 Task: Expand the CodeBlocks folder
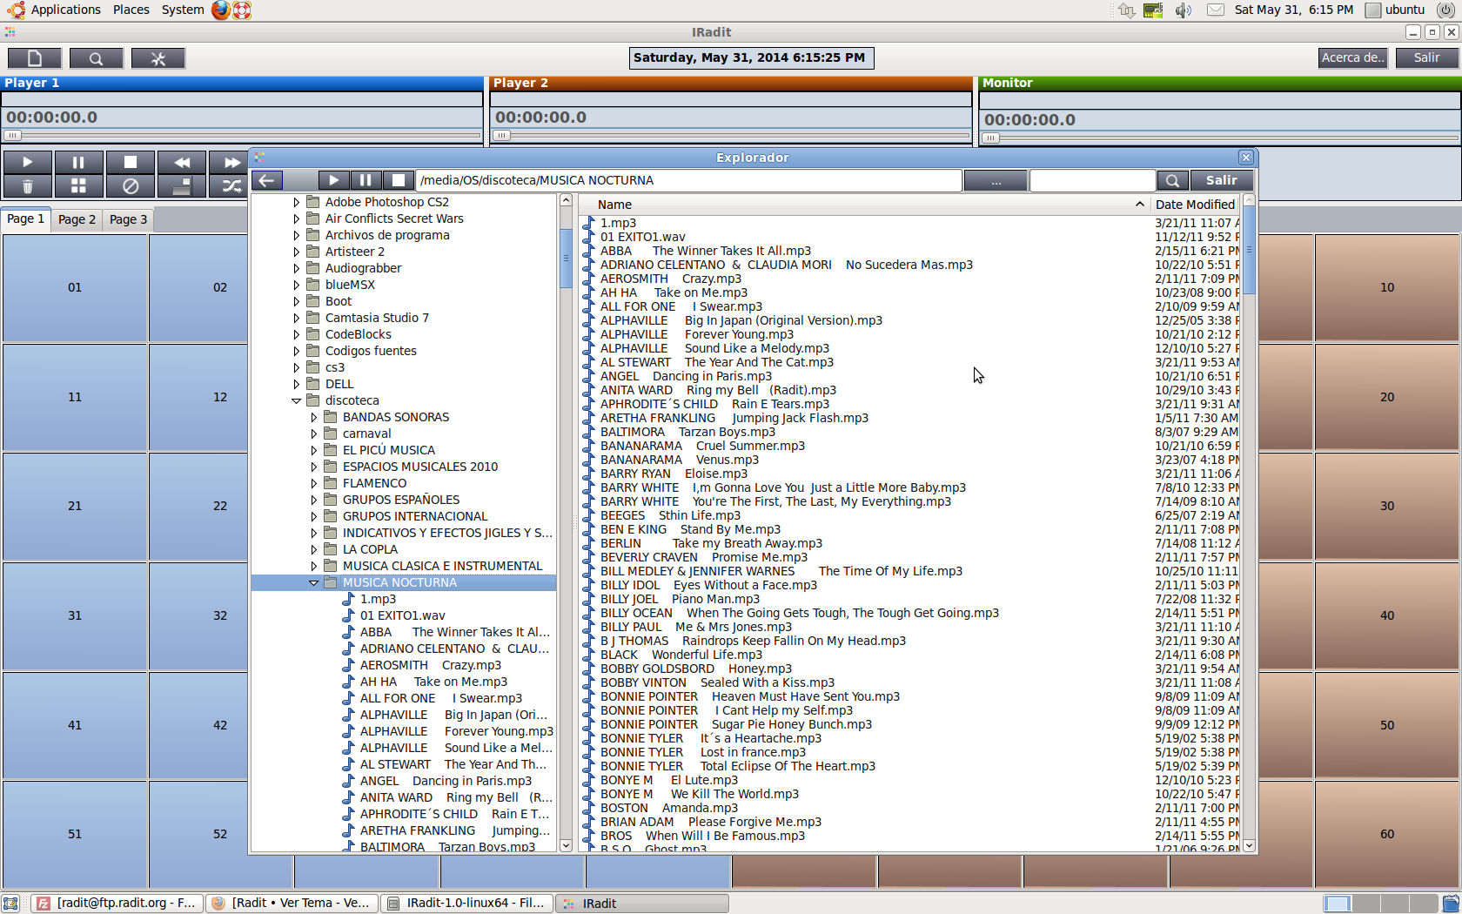tap(297, 334)
